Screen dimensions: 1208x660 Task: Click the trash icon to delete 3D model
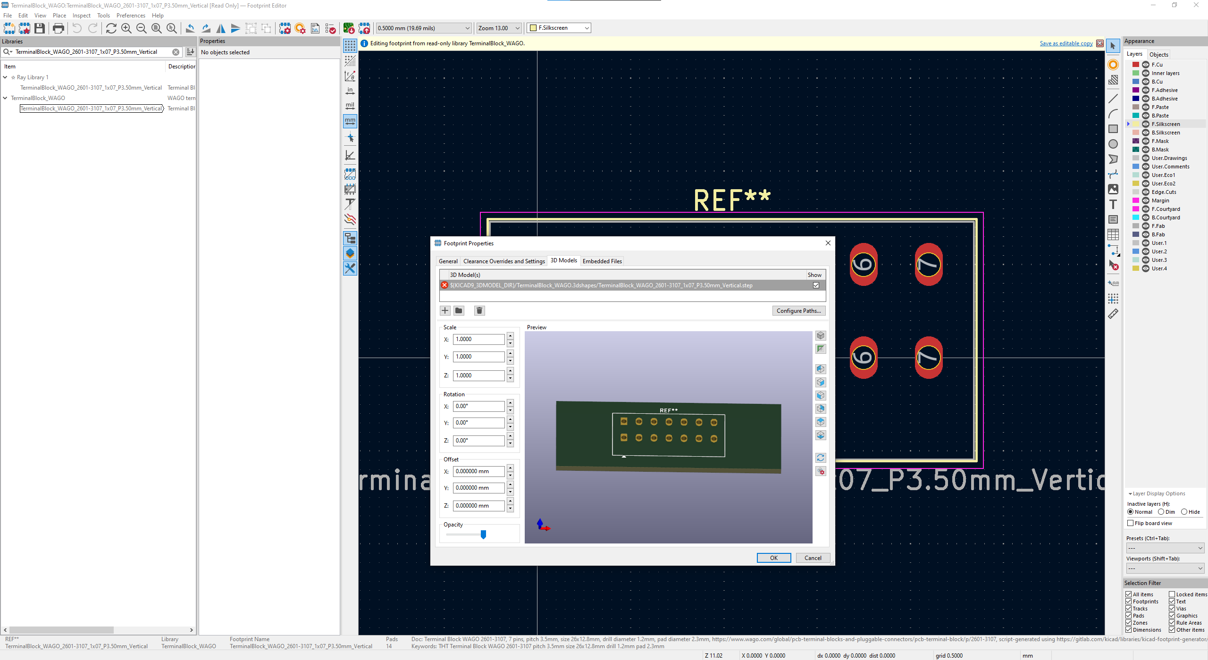click(x=479, y=310)
